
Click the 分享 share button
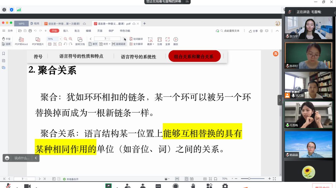(x=253, y=31)
